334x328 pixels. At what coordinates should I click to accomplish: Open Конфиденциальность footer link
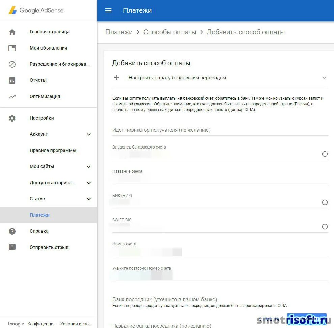coord(42,324)
